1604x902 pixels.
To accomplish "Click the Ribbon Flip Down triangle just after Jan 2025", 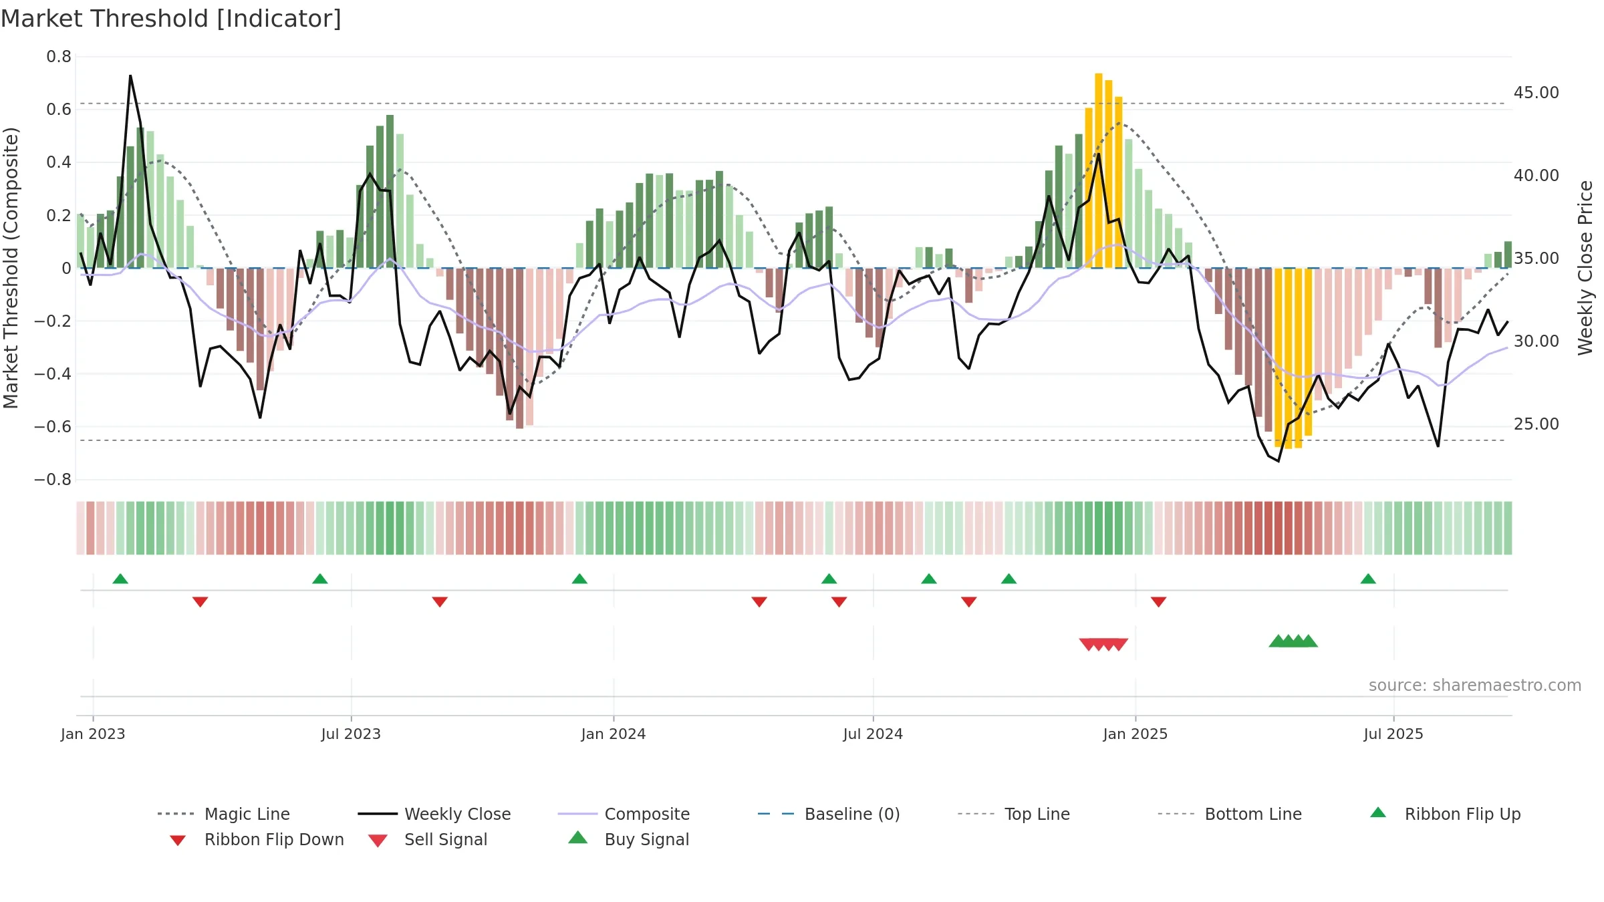I will 1159,602.
